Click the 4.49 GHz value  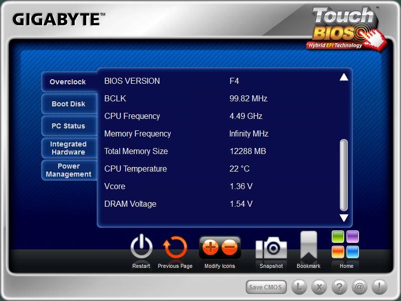(246, 116)
